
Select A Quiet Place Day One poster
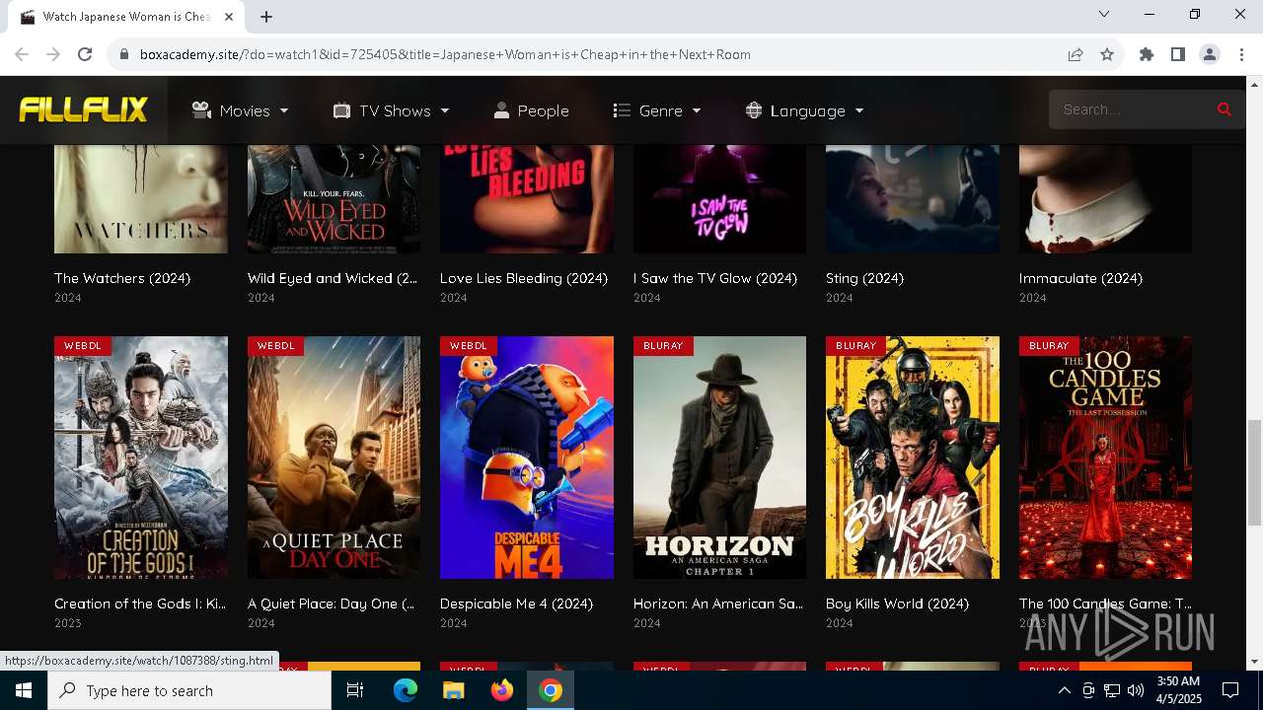(334, 458)
